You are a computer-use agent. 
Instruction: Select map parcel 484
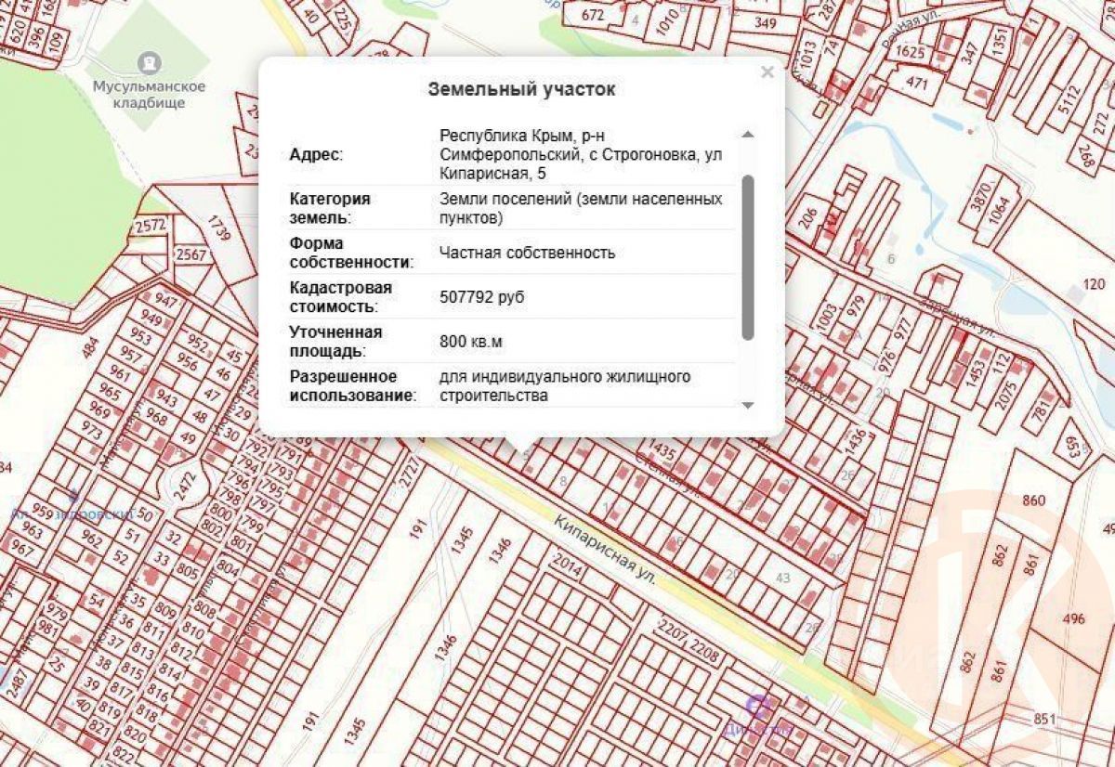(90, 346)
